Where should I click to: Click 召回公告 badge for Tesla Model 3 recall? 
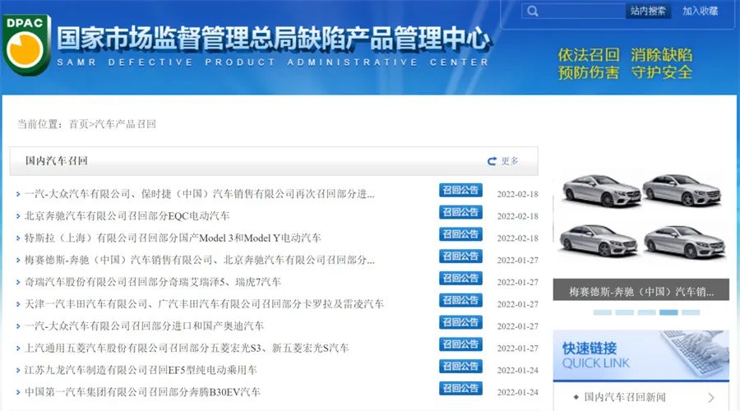tap(460, 235)
